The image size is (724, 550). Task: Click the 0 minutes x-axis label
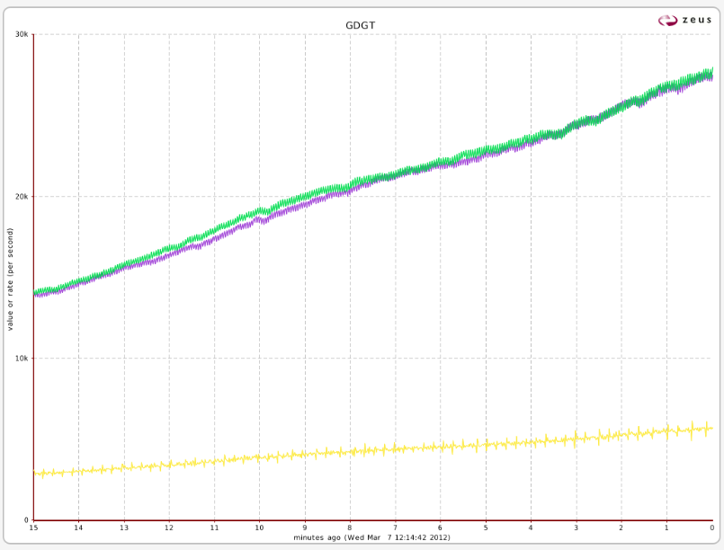click(x=712, y=528)
